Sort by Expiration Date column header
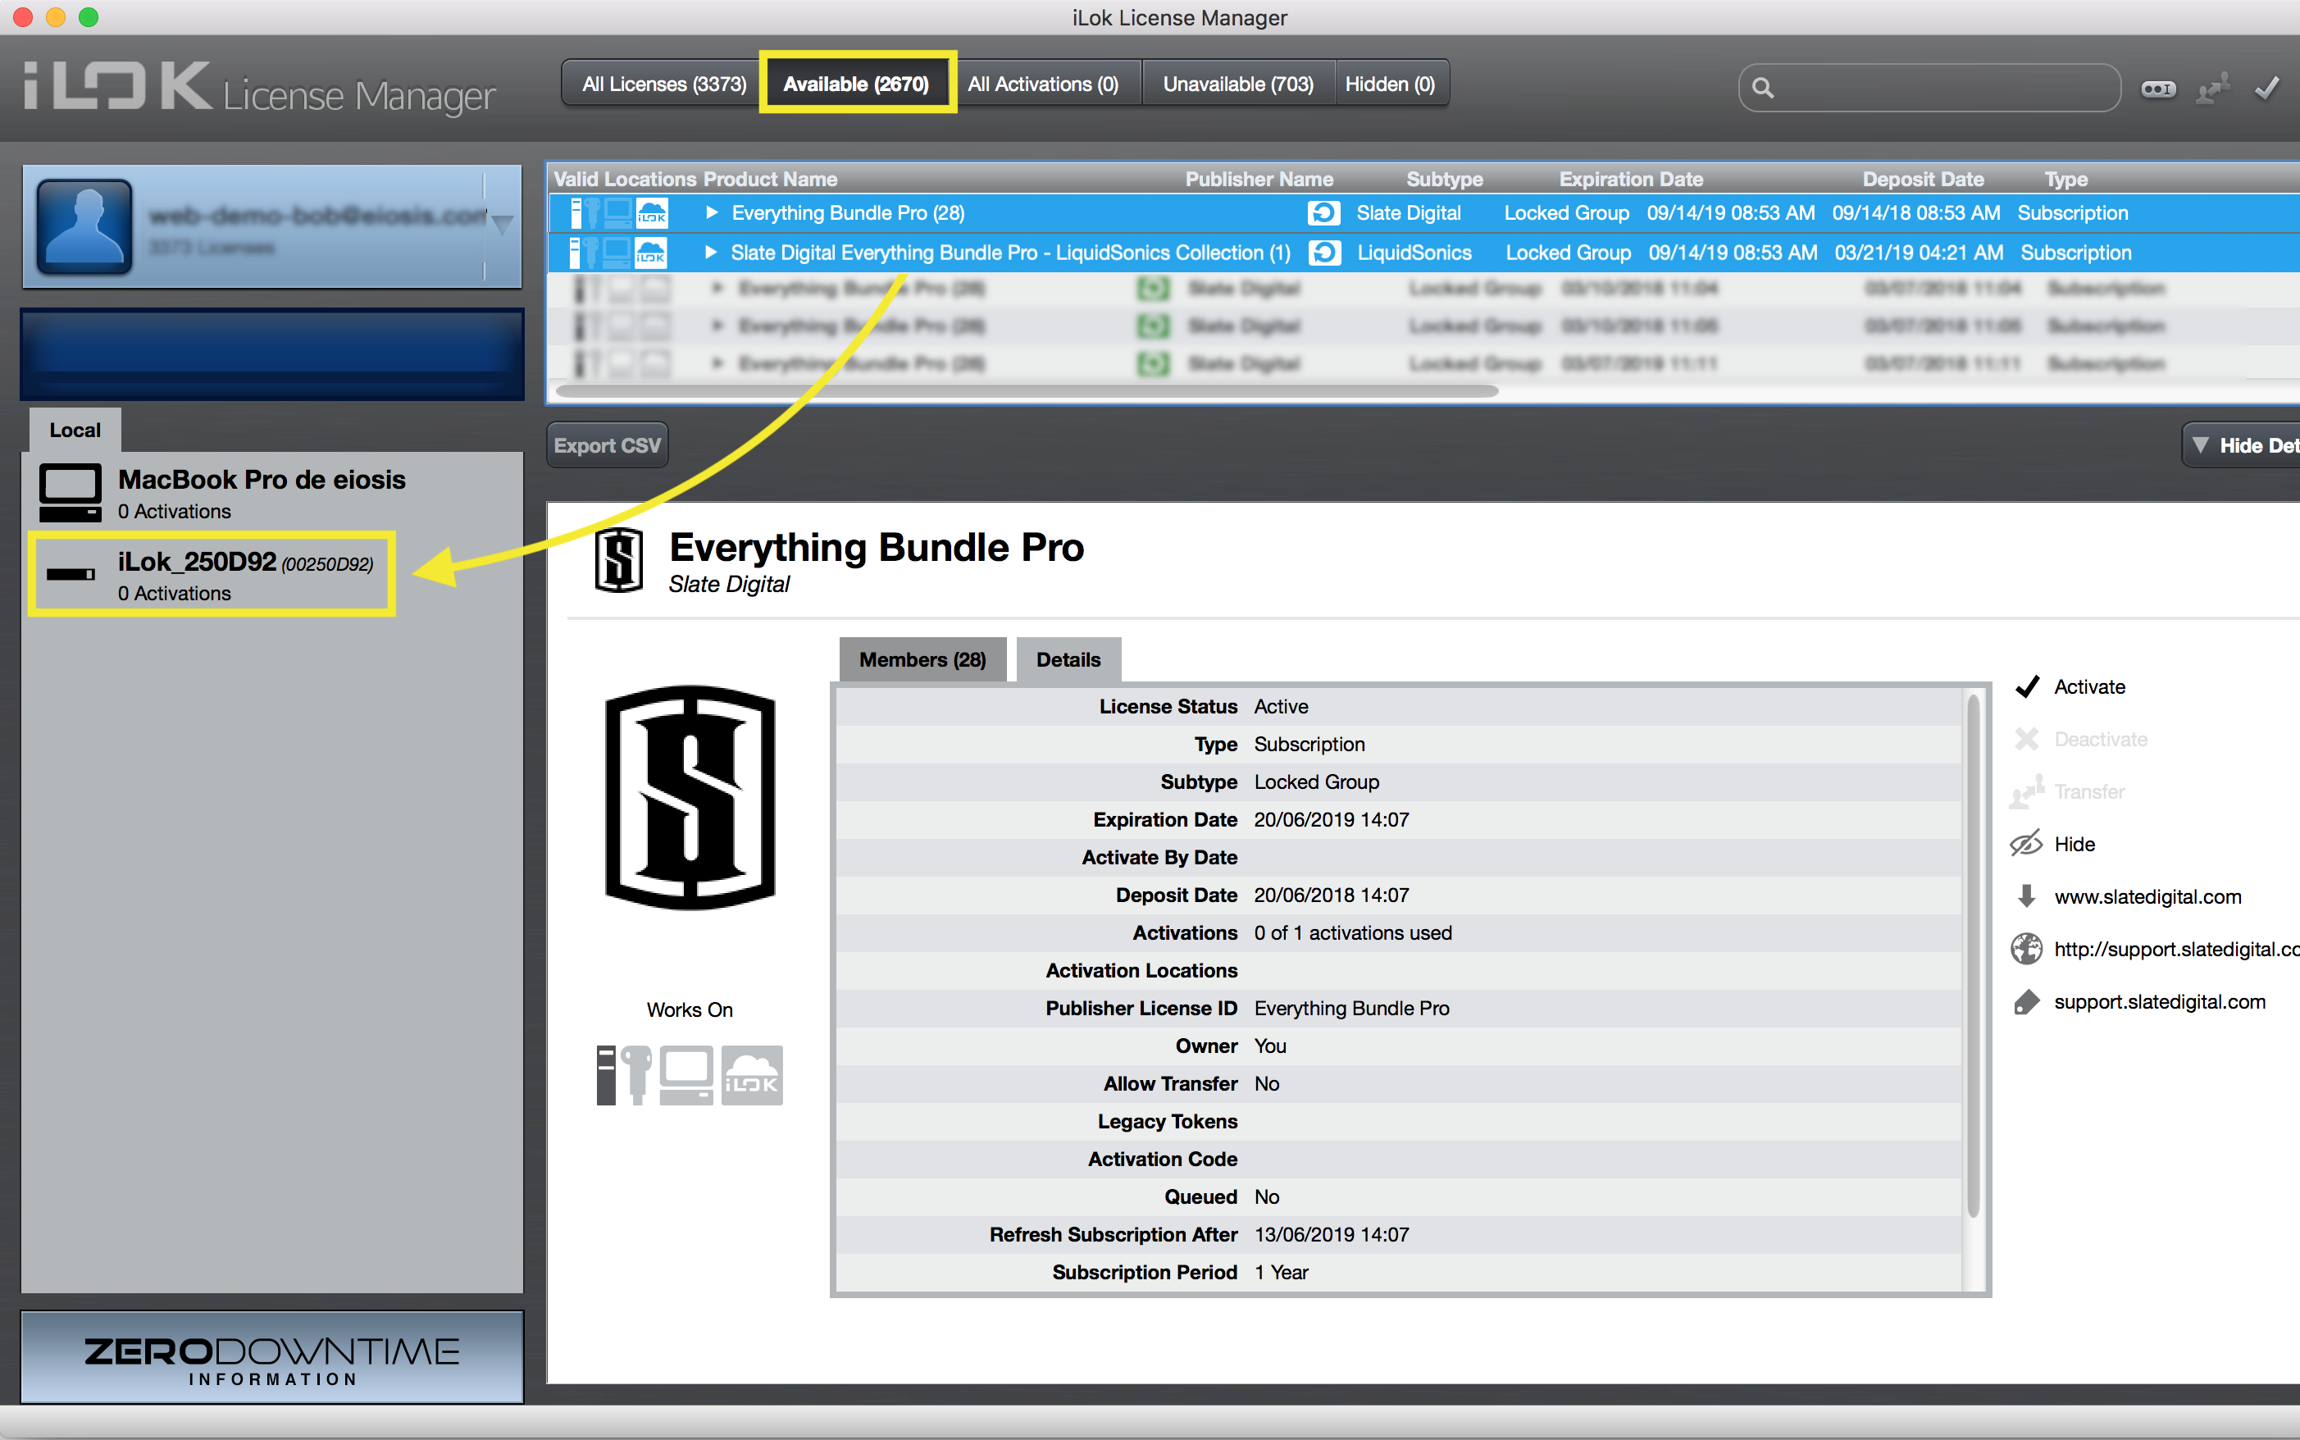This screenshot has height=1440, width=2300. [x=1631, y=179]
